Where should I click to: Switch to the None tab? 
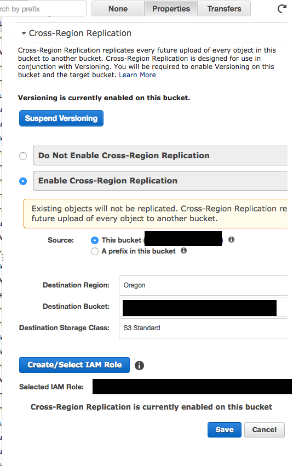[118, 9]
